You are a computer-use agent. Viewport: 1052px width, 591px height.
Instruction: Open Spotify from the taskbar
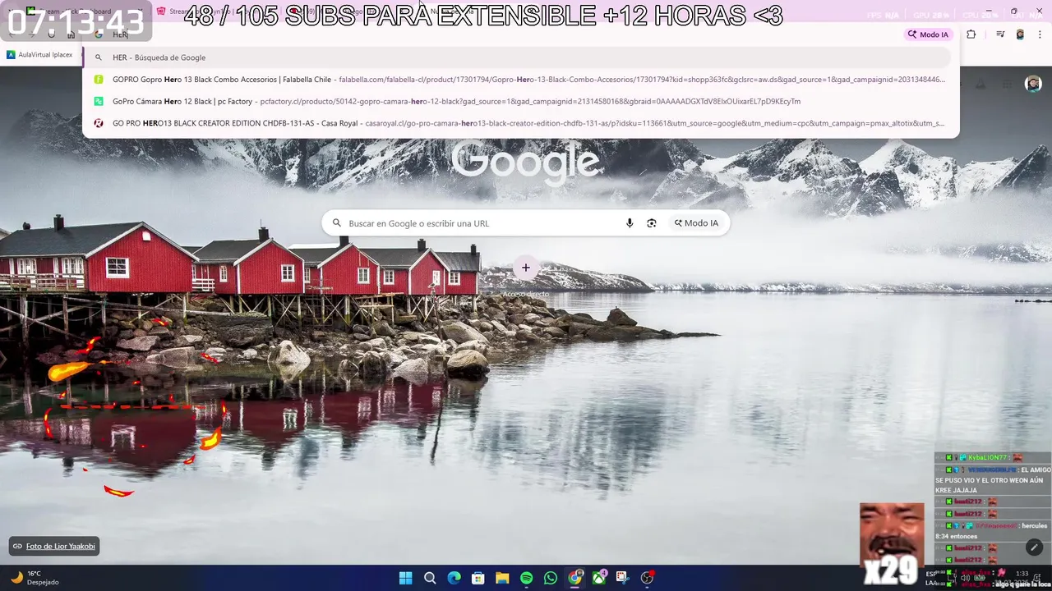click(527, 578)
